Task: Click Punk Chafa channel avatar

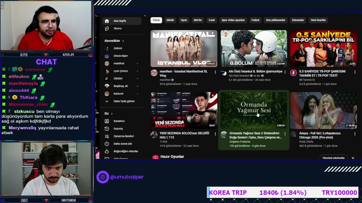Action: click(294, 134)
